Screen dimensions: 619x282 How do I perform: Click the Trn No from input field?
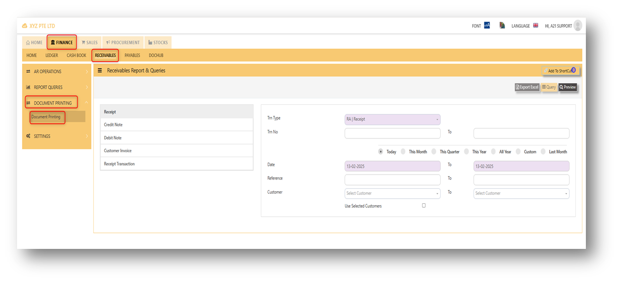coord(393,133)
